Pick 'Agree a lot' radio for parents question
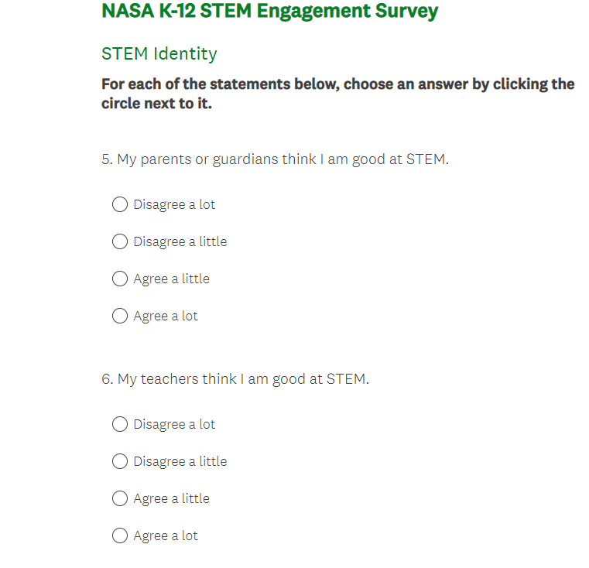The image size is (589, 568). [x=120, y=316]
